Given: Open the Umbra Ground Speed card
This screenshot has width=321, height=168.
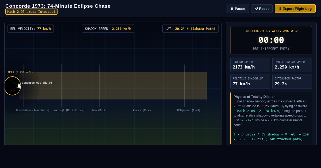Looking at the screenshot, I should pyautogui.click(x=292, y=65).
